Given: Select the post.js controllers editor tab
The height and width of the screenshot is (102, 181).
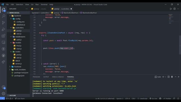Looking at the screenshot, I should click(62, 9).
